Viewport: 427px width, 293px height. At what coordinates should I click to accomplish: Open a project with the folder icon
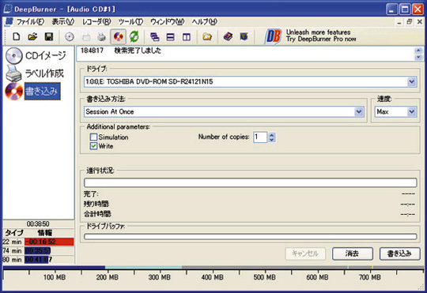click(x=32, y=36)
